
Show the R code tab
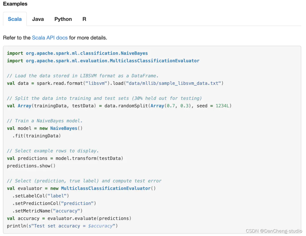pos(84,19)
